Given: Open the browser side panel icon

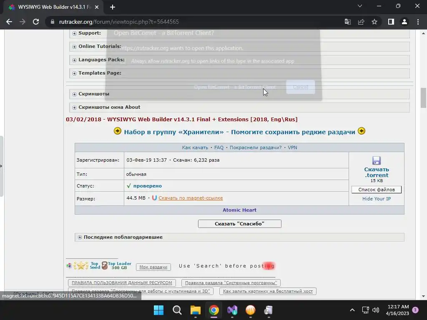Looking at the screenshot, I should (x=391, y=22).
